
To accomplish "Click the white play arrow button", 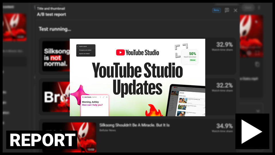I will point(252,131).
